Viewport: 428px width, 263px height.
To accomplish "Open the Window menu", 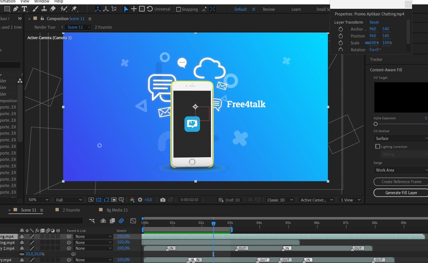I will 42,2.
